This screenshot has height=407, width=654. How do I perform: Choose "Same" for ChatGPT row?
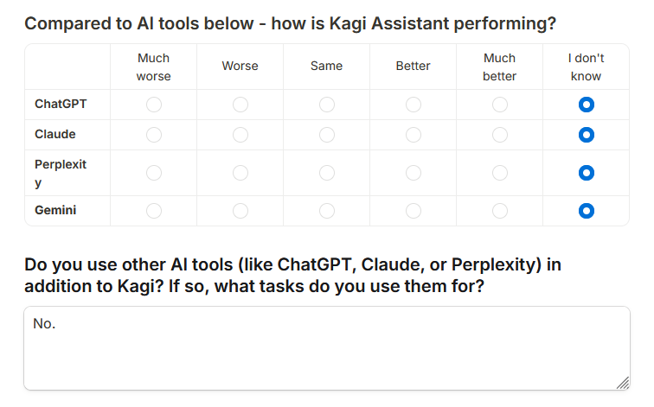click(x=327, y=105)
